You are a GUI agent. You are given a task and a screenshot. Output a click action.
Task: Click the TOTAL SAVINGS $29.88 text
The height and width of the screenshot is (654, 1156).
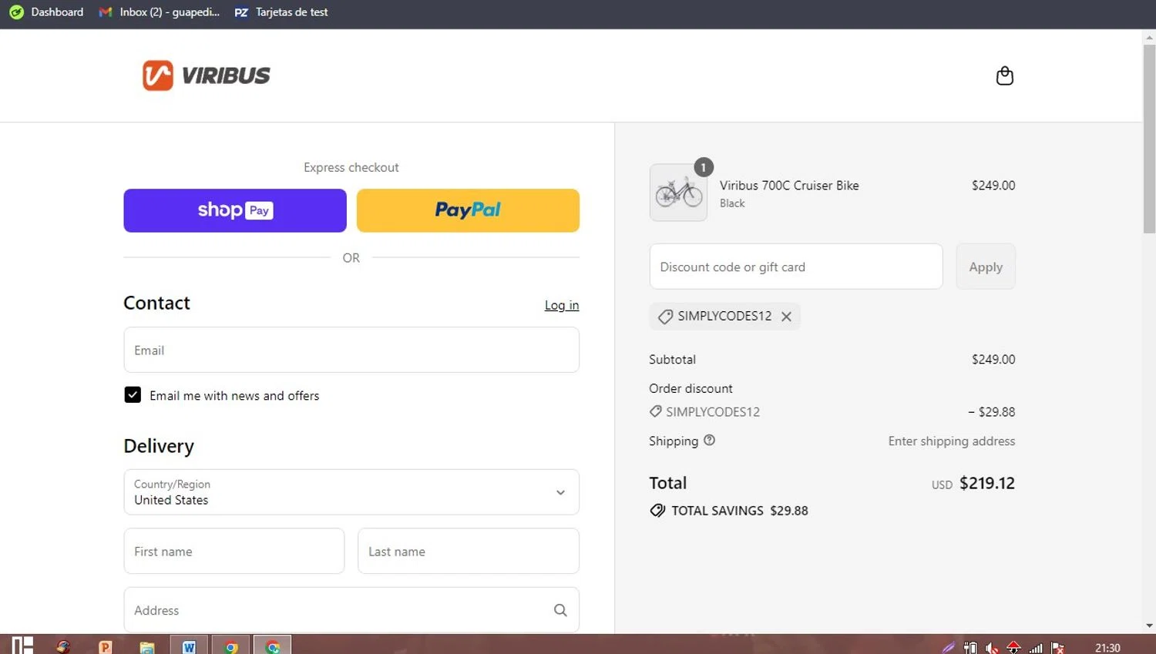pos(740,511)
